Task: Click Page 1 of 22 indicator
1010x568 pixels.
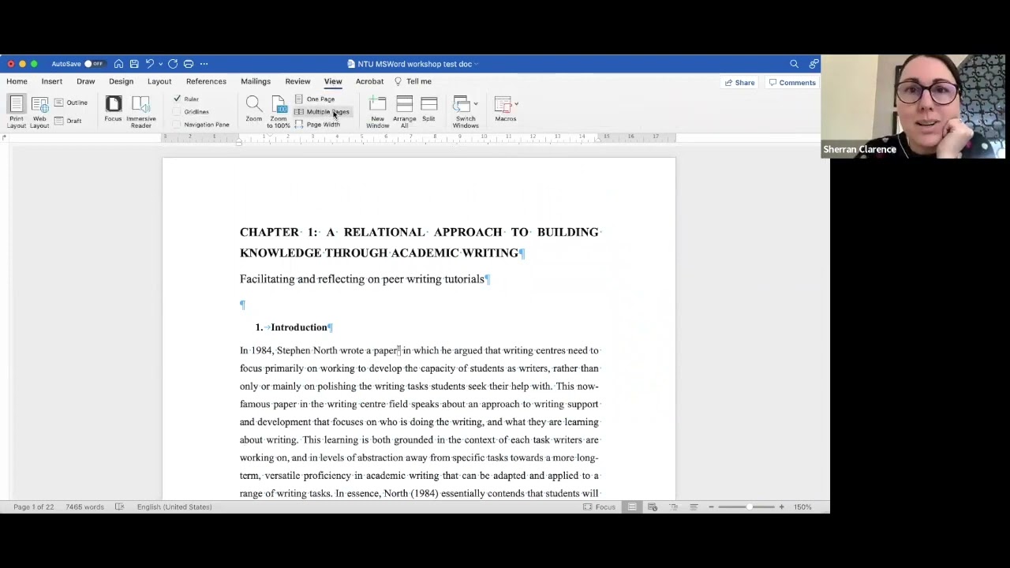Action: (33, 507)
